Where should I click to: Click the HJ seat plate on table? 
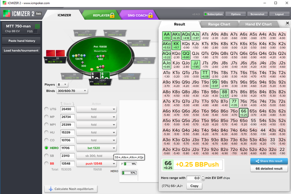coord(144,61)
